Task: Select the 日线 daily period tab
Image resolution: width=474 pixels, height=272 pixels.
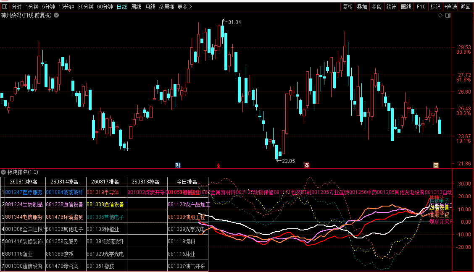Action: click(122, 7)
